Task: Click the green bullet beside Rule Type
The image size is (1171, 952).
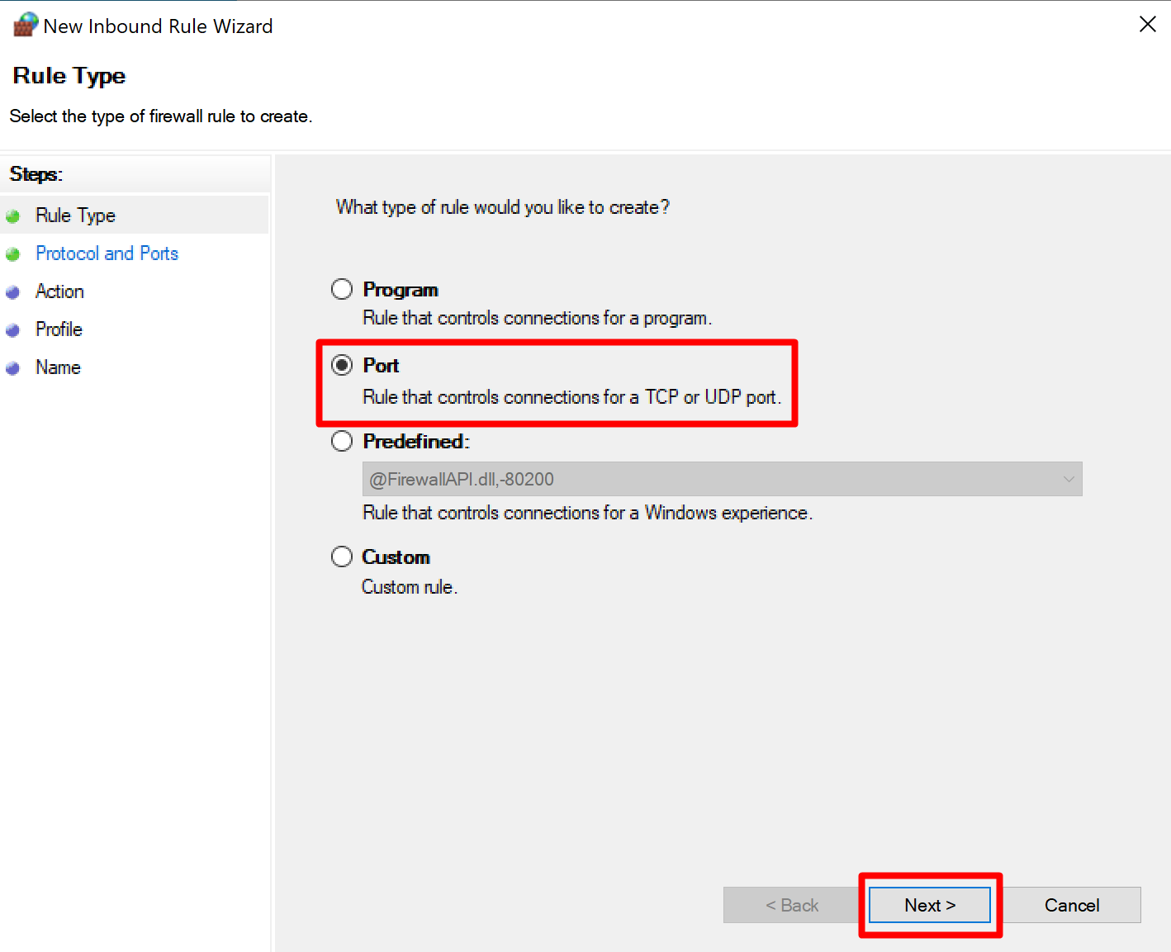Action: [x=13, y=216]
